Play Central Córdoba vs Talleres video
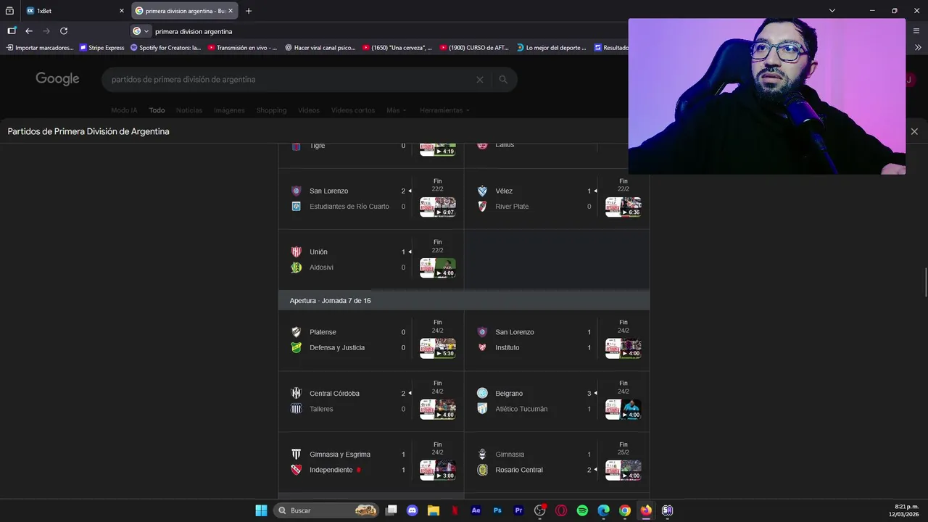Image resolution: width=928 pixels, height=522 pixels. [x=438, y=409]
